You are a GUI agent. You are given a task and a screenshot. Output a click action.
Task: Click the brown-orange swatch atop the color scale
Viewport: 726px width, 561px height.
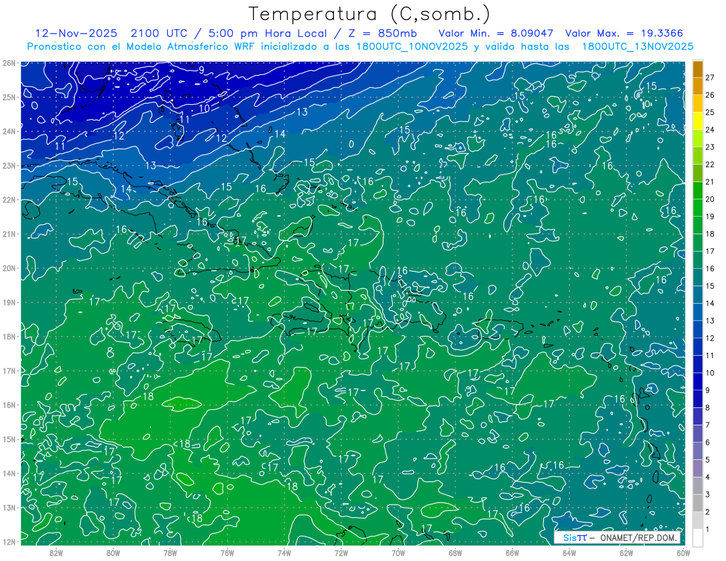tap(698, 69)
